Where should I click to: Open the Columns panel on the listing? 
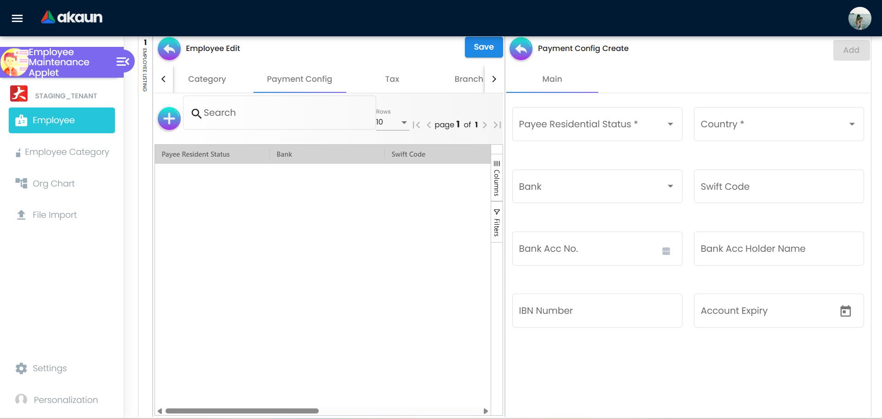496,177
